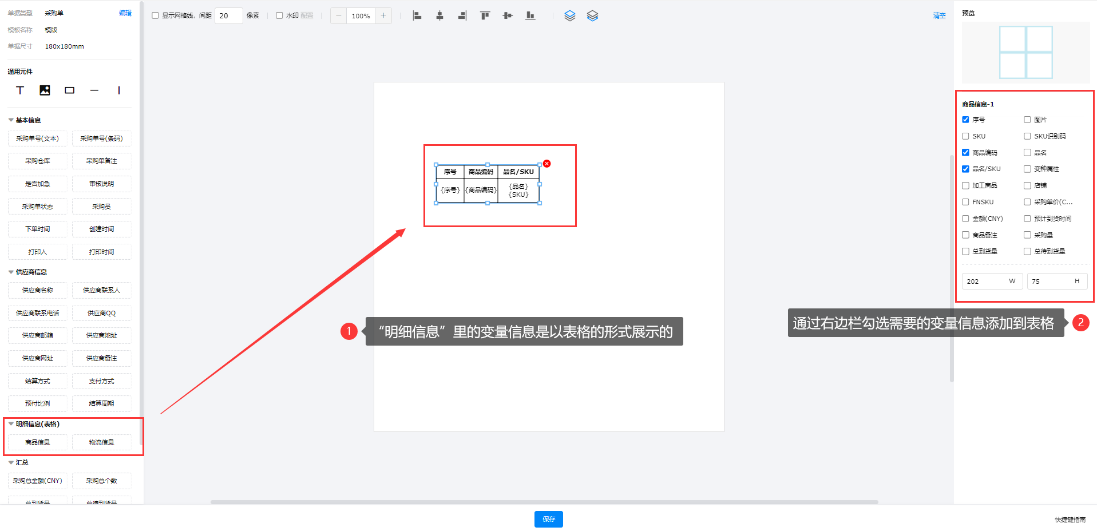Add the 采购单号(条码) field
This screenshot has height=531, width=1097.
tap(101, 138)
